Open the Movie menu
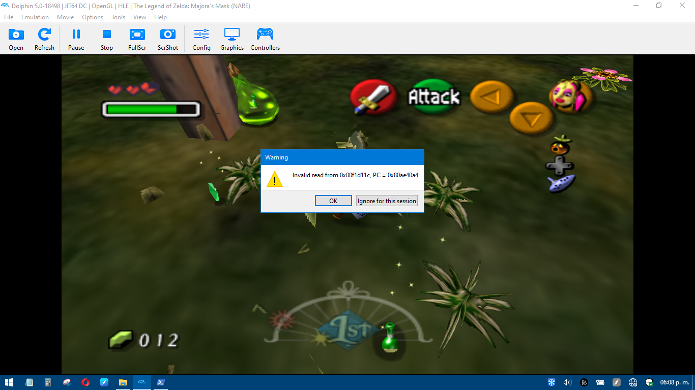 coord(66,17)
